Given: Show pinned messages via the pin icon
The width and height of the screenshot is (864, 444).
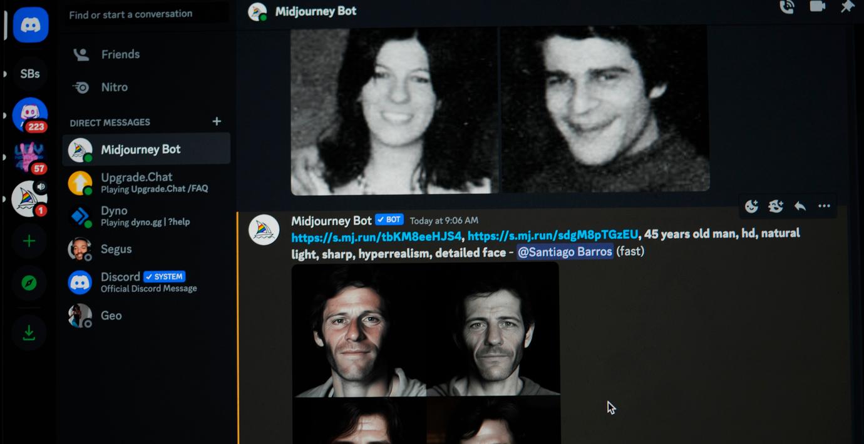Looking at the screenshot, I should pos(847,6).
